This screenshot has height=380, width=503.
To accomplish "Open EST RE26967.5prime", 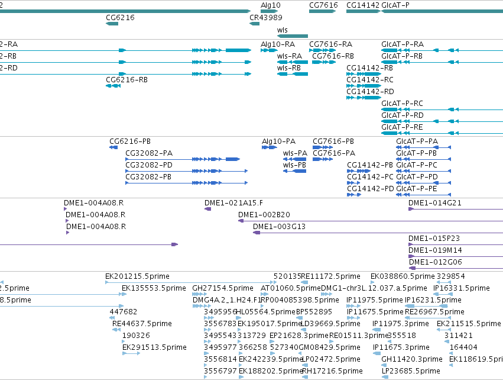I will tap(434, 312).
